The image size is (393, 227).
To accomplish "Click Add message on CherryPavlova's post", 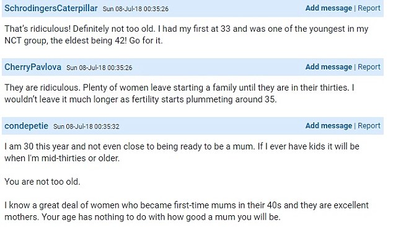I will coord(329,67).
